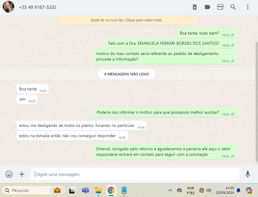Select message "estou na estrada então não vou"
The height and width of the screenshot is (197, 258).
click(x=72, y=136)
